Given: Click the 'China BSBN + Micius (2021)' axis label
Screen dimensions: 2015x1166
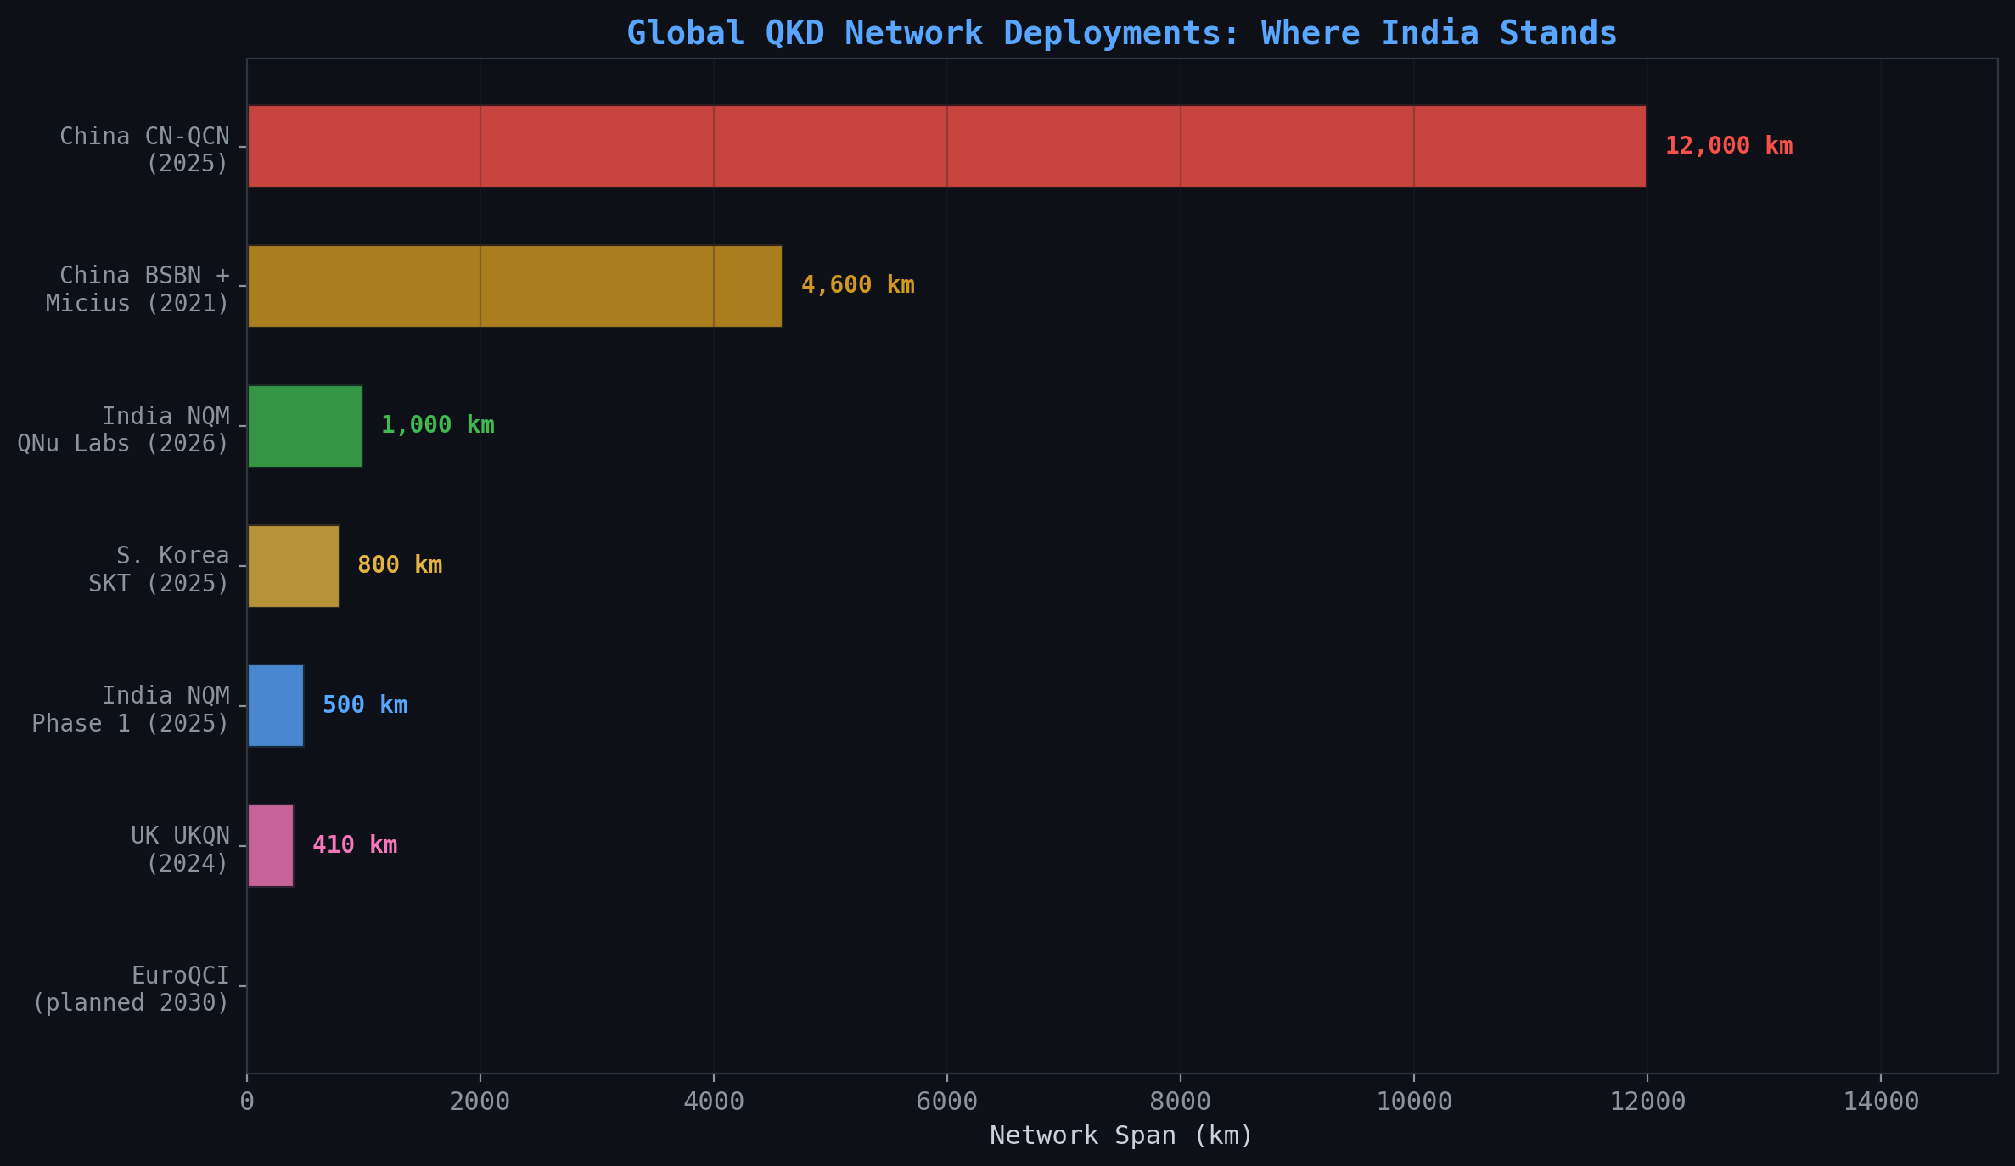Looking at the screenshot, I should point(138,289).
